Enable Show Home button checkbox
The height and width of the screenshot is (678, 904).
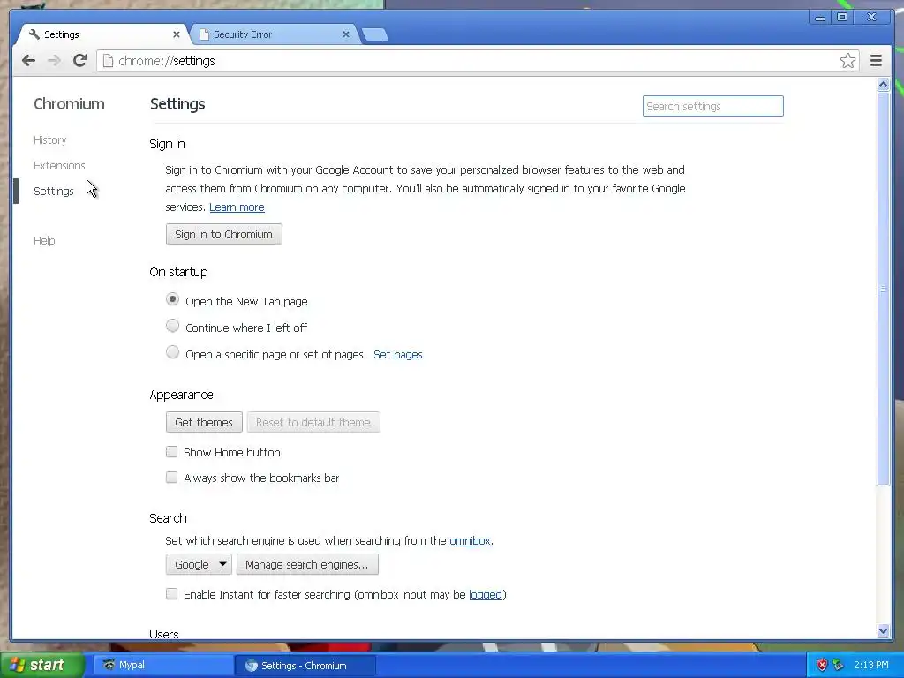tap(172, 451)
